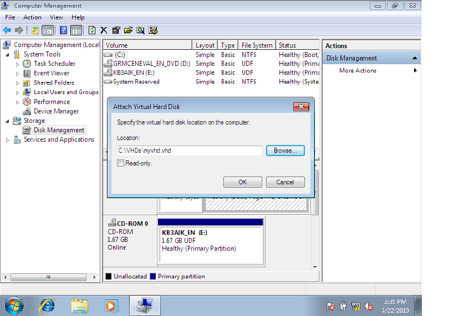
Task: Launch Internet Explorer from the taskbar
Action: point(48,305)
